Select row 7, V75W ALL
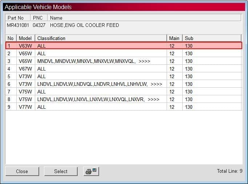This screenshot has width=248, height=184. coord(124,92)
